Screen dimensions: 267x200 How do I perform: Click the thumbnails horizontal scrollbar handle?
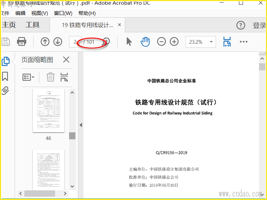[x=40, y=193]
